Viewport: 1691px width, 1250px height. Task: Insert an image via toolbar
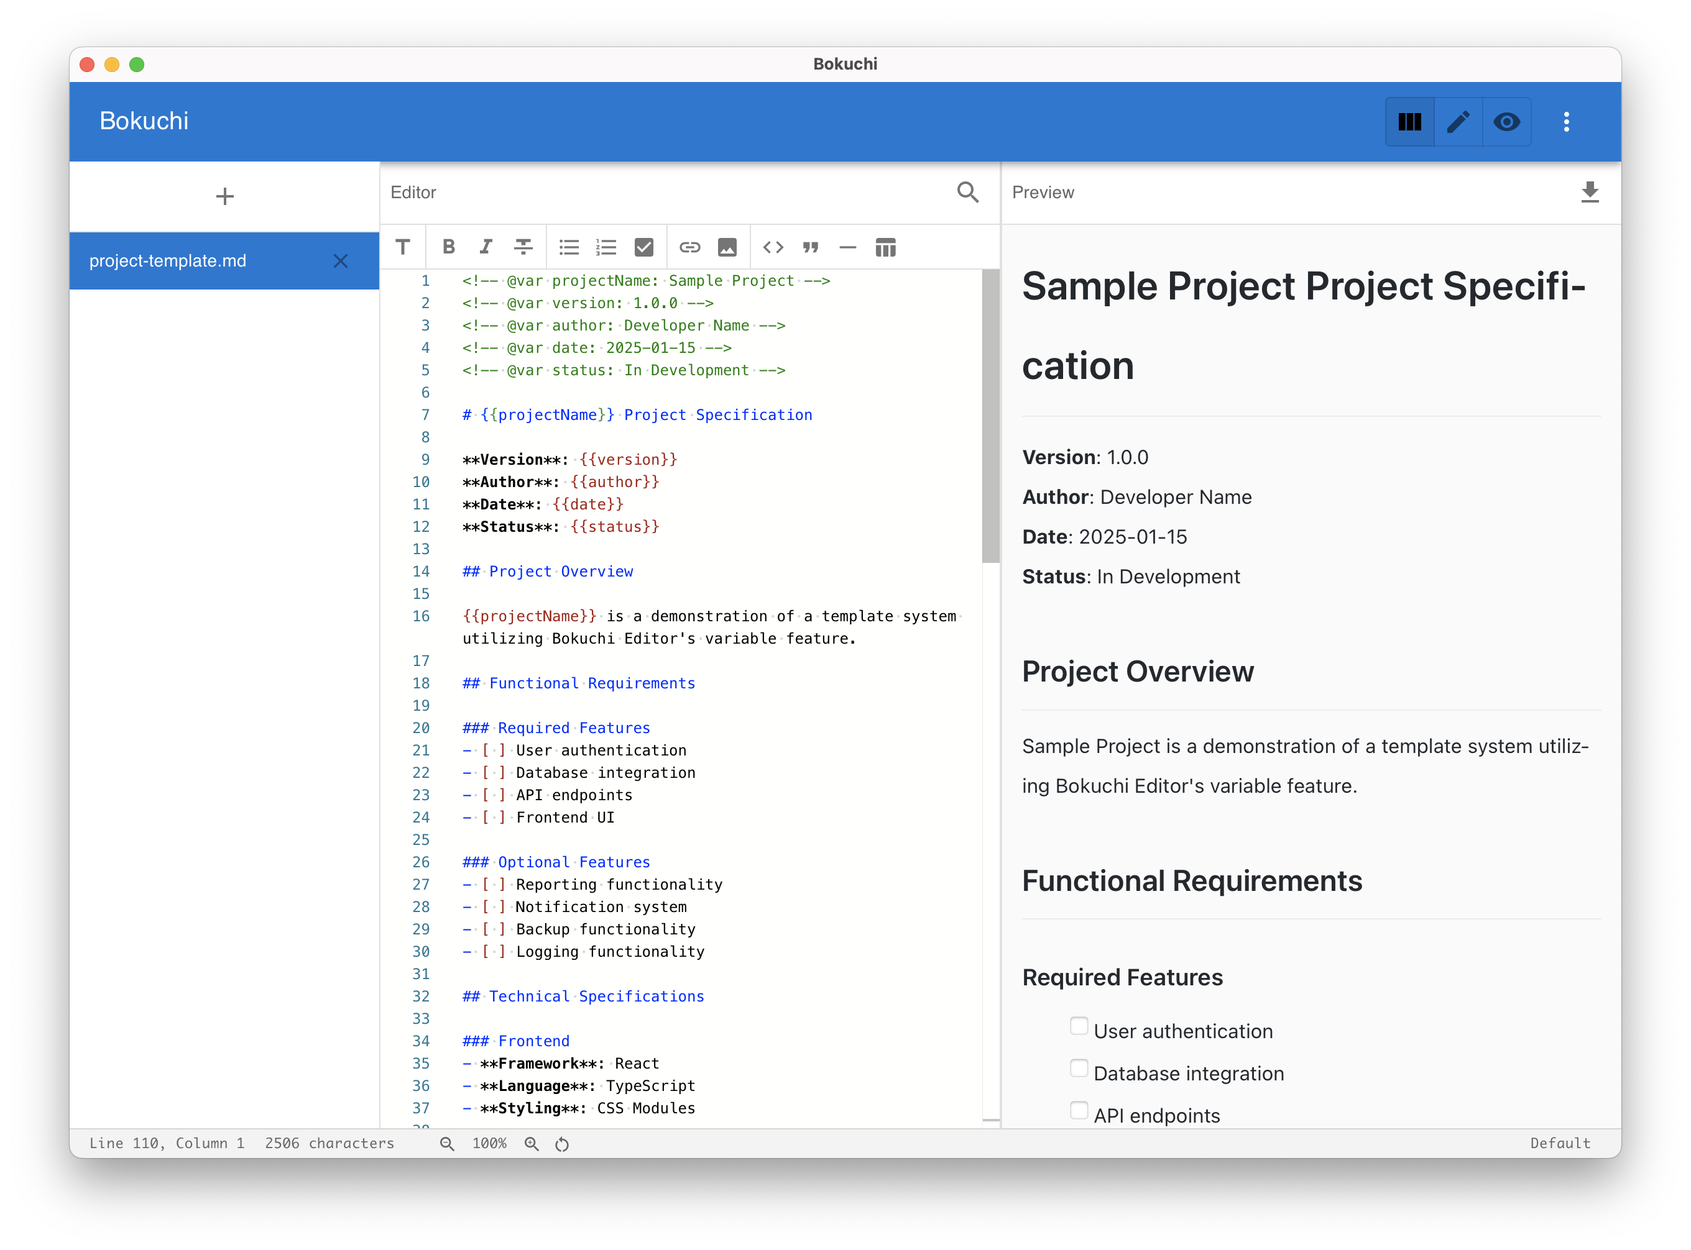[727, 247]
